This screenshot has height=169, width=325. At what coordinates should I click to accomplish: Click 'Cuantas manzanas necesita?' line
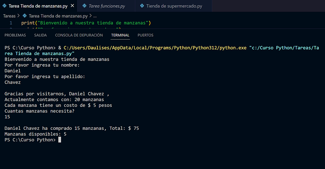pos(39,111)
